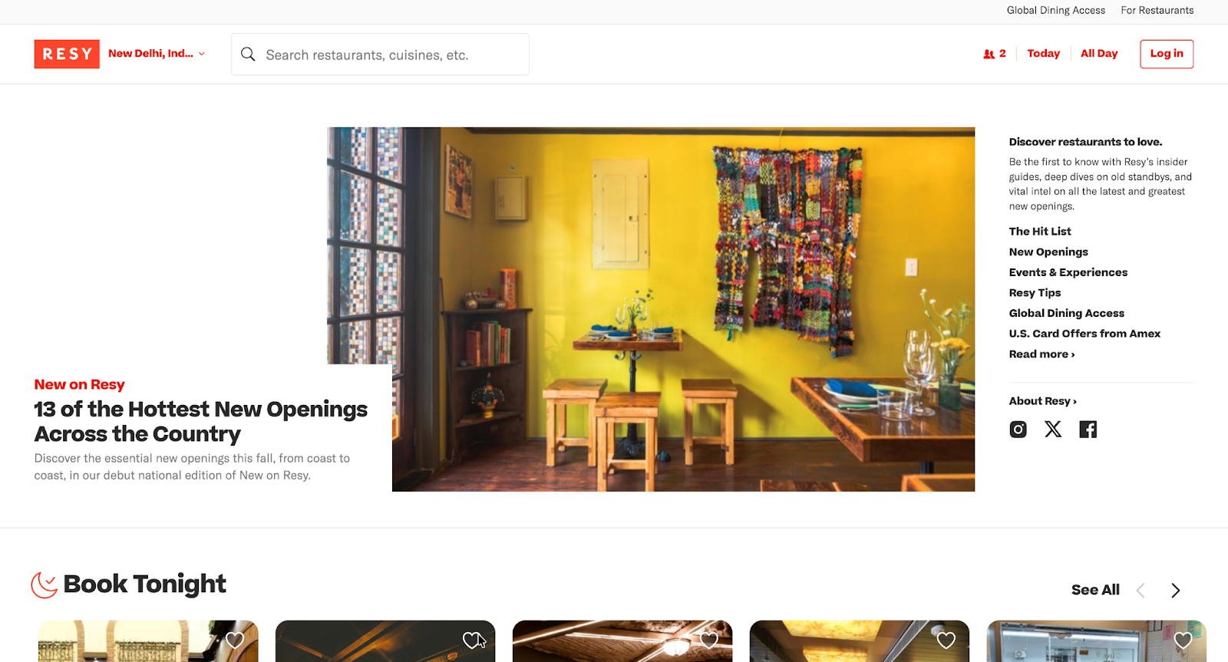Image resolution: width=1228 pixels, height=662 pixels.
Task: Click the search magnifier icon
Action: 248,54
